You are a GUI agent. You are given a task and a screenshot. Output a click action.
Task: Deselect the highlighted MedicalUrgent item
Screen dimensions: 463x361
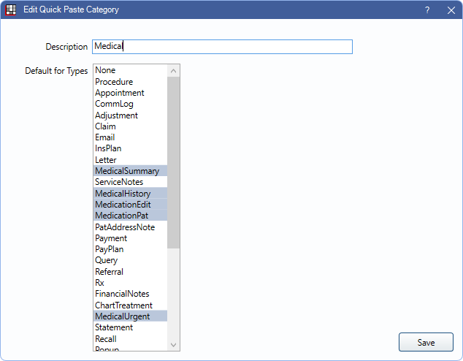(130, 316)
